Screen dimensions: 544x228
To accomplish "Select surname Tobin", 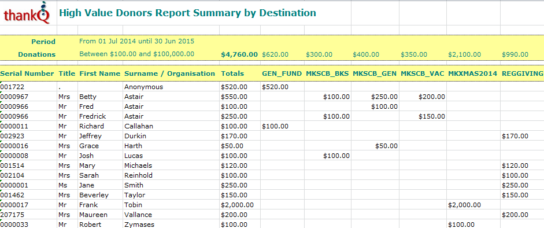I will point(133,205).
